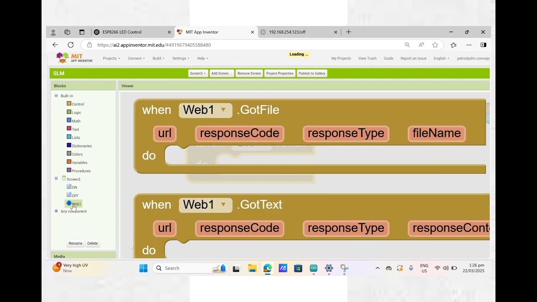Open browser Settings and more menu

[469, 45]
